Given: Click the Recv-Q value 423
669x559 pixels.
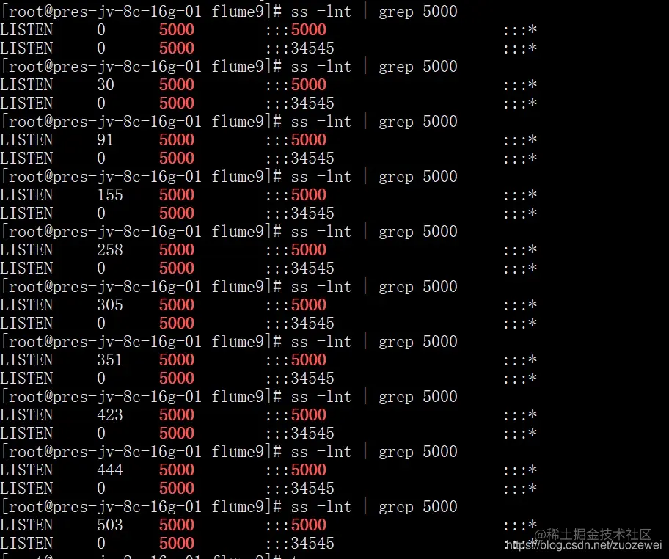Looking at the screenshot, I should 110,414.
